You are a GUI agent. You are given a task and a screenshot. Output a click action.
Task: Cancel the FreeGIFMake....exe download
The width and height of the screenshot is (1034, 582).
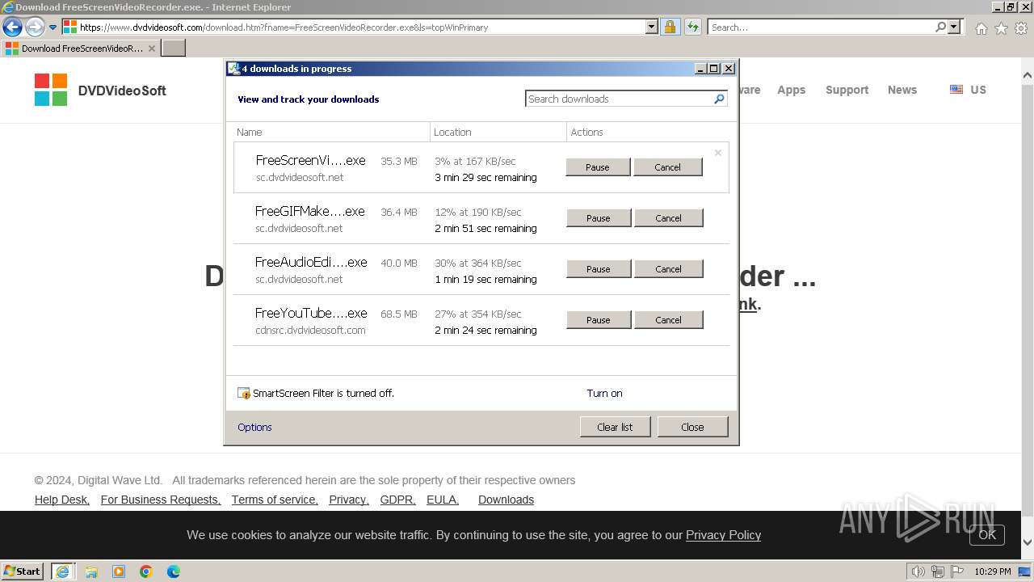point(668,218)
